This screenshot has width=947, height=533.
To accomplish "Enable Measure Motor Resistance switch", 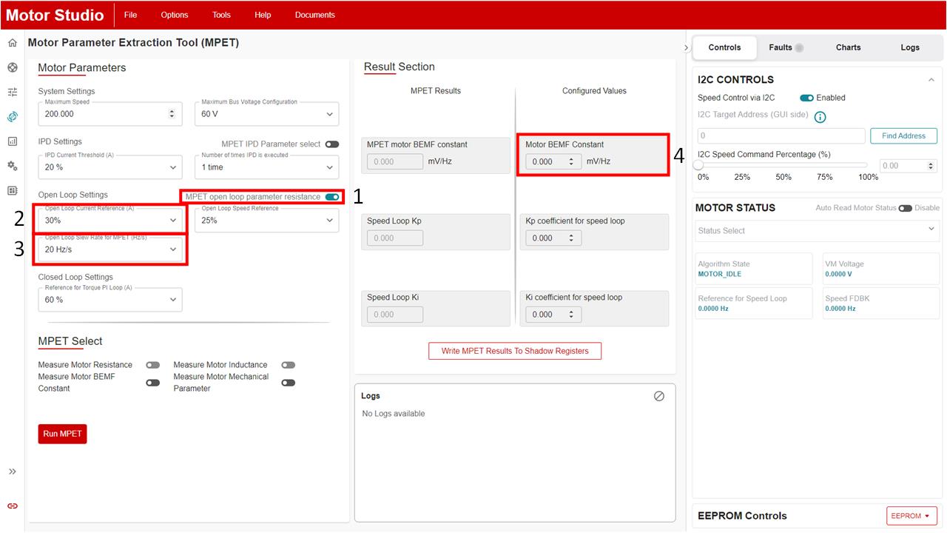I will point(152,365).
